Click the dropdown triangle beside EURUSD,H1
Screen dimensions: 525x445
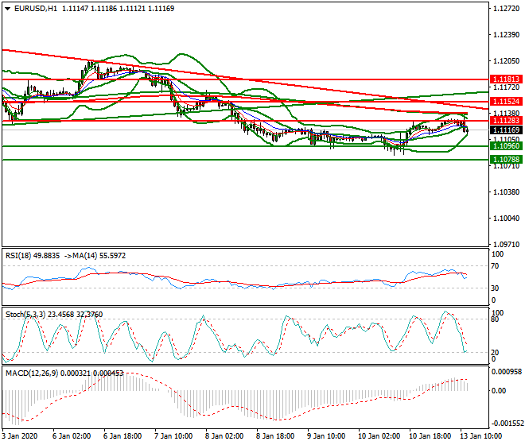(x=8, y=9)
